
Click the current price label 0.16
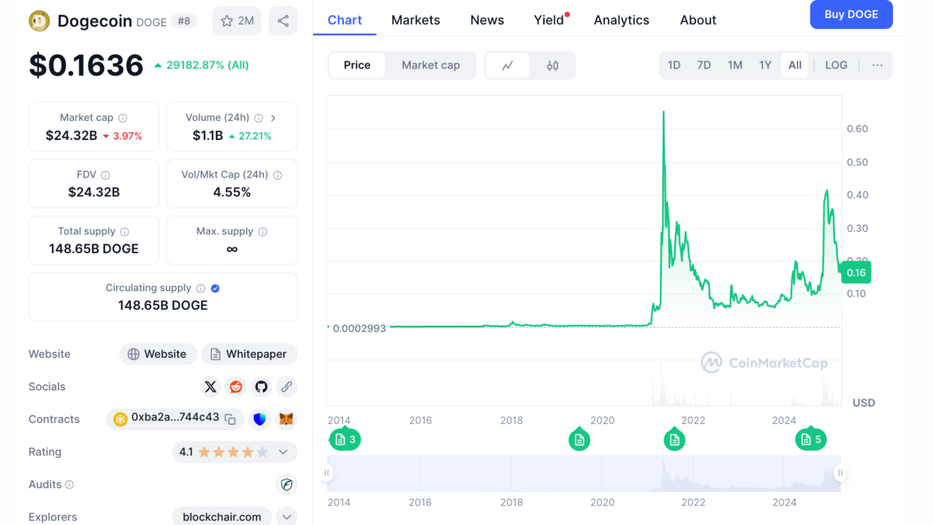pos(856,272)
